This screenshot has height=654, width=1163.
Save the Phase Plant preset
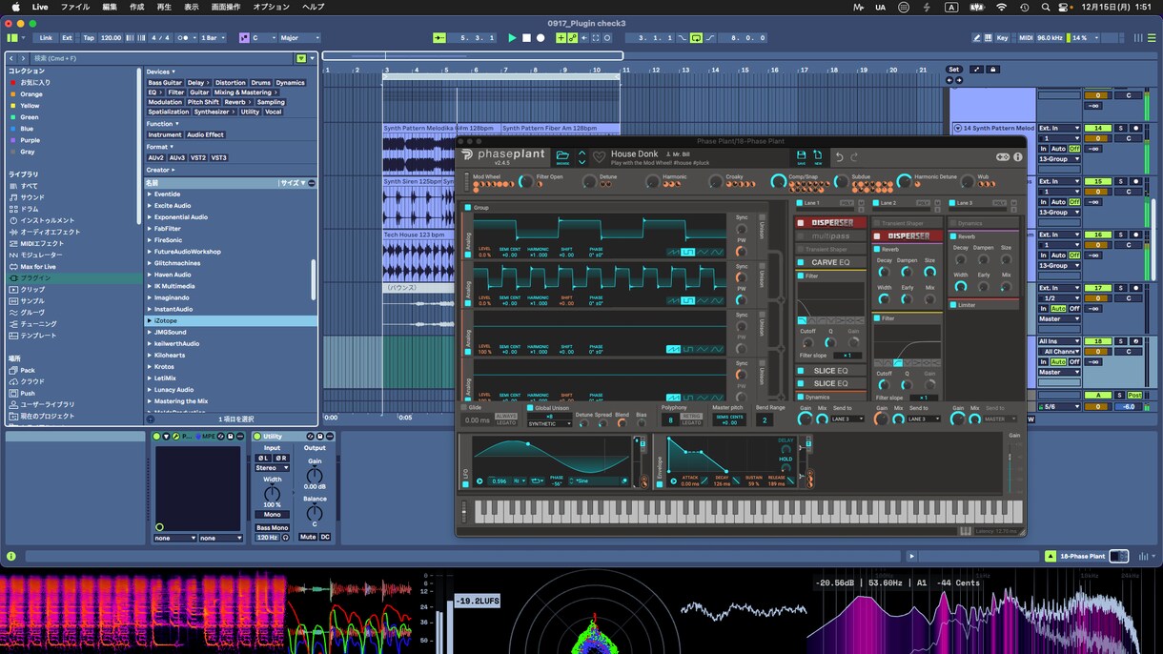point(802,156)
